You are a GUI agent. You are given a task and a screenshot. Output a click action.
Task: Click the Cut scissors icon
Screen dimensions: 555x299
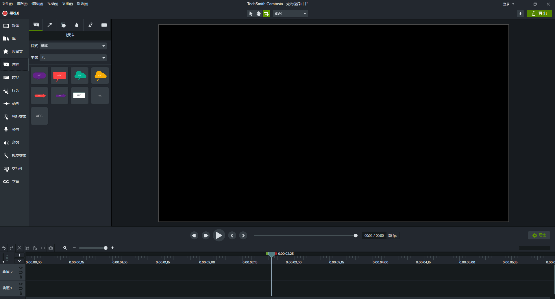point(19,248)
